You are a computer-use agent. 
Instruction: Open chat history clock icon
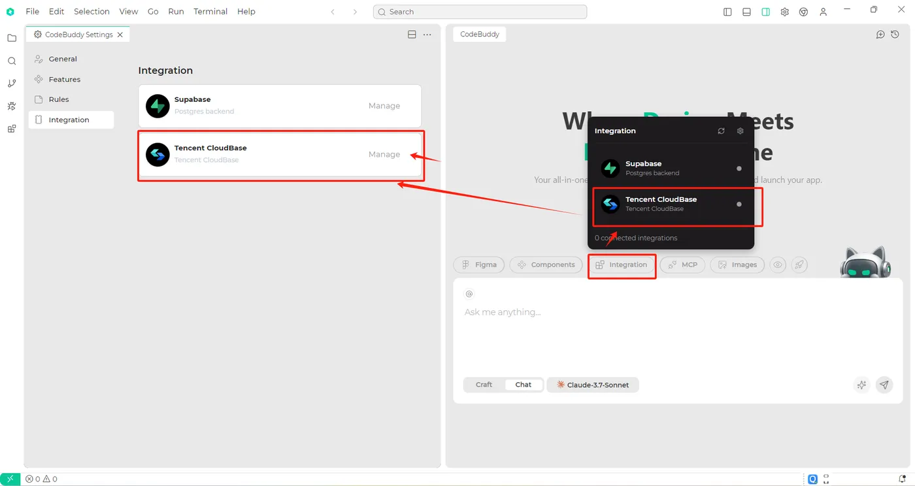coord(895,35)
